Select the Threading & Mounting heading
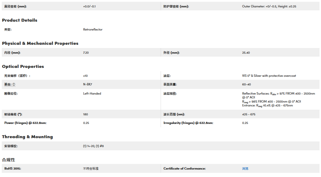Image resolution: width=321 pixels, height=177 pixels. click(27, 137)
